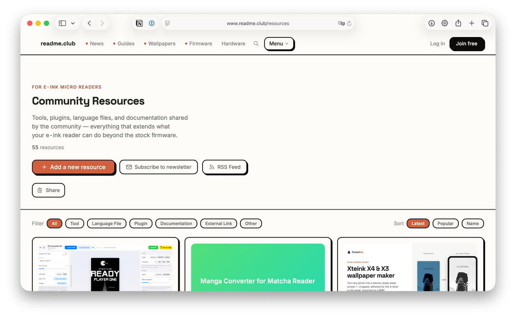Filter resources by Language File

[107, 223]
